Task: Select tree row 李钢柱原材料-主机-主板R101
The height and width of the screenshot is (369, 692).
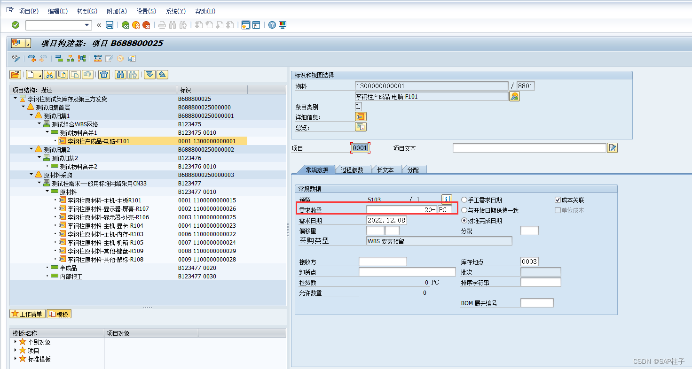Action: pyautogui.click(x=104, y=200)
